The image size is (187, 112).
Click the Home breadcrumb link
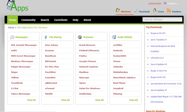pos(11,28)
